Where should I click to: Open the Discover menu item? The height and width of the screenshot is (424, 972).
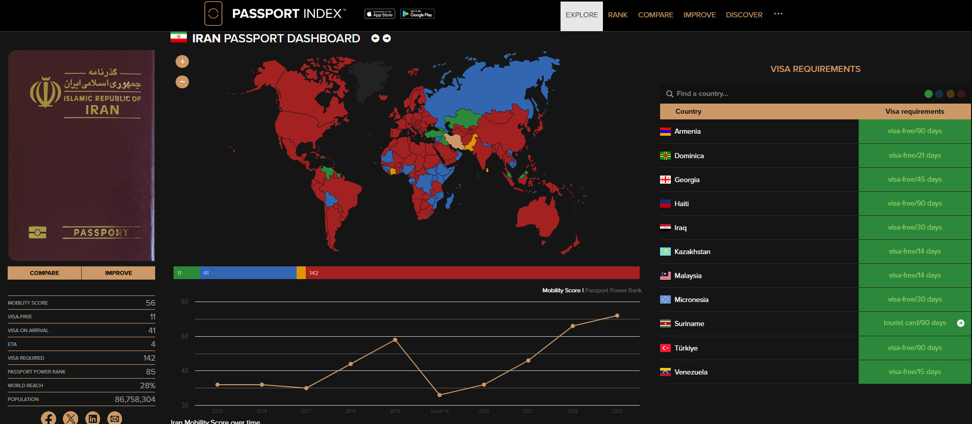tap(744, 15)
